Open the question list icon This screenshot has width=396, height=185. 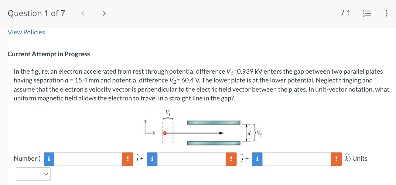367,13
